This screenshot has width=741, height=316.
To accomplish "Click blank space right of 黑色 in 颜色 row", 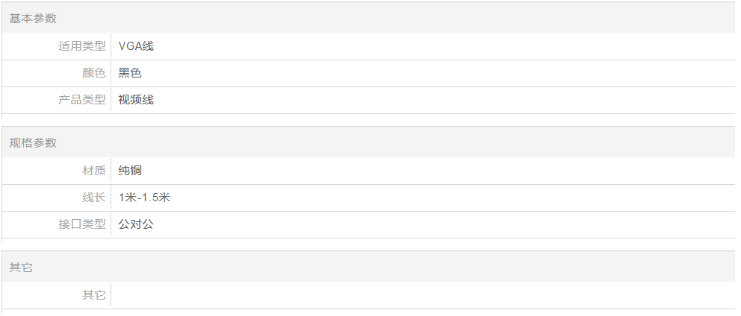I will tap(418, 73).
